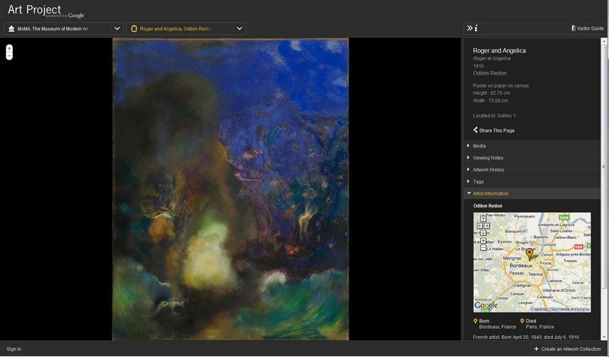This screenshot has height=357, width=609.
Task: Click the information 'i' icon
Action: 476,28
